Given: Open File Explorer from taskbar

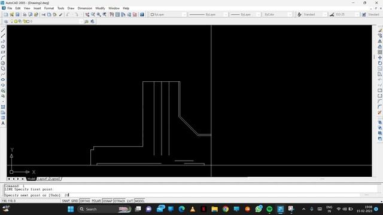Looking at the screenshot, I should pos(214,209).
